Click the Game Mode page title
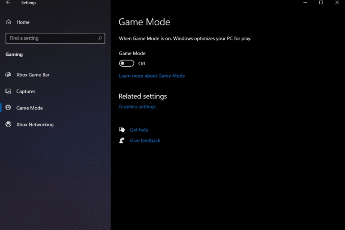The image size is (345, 230). pos(144,22)
